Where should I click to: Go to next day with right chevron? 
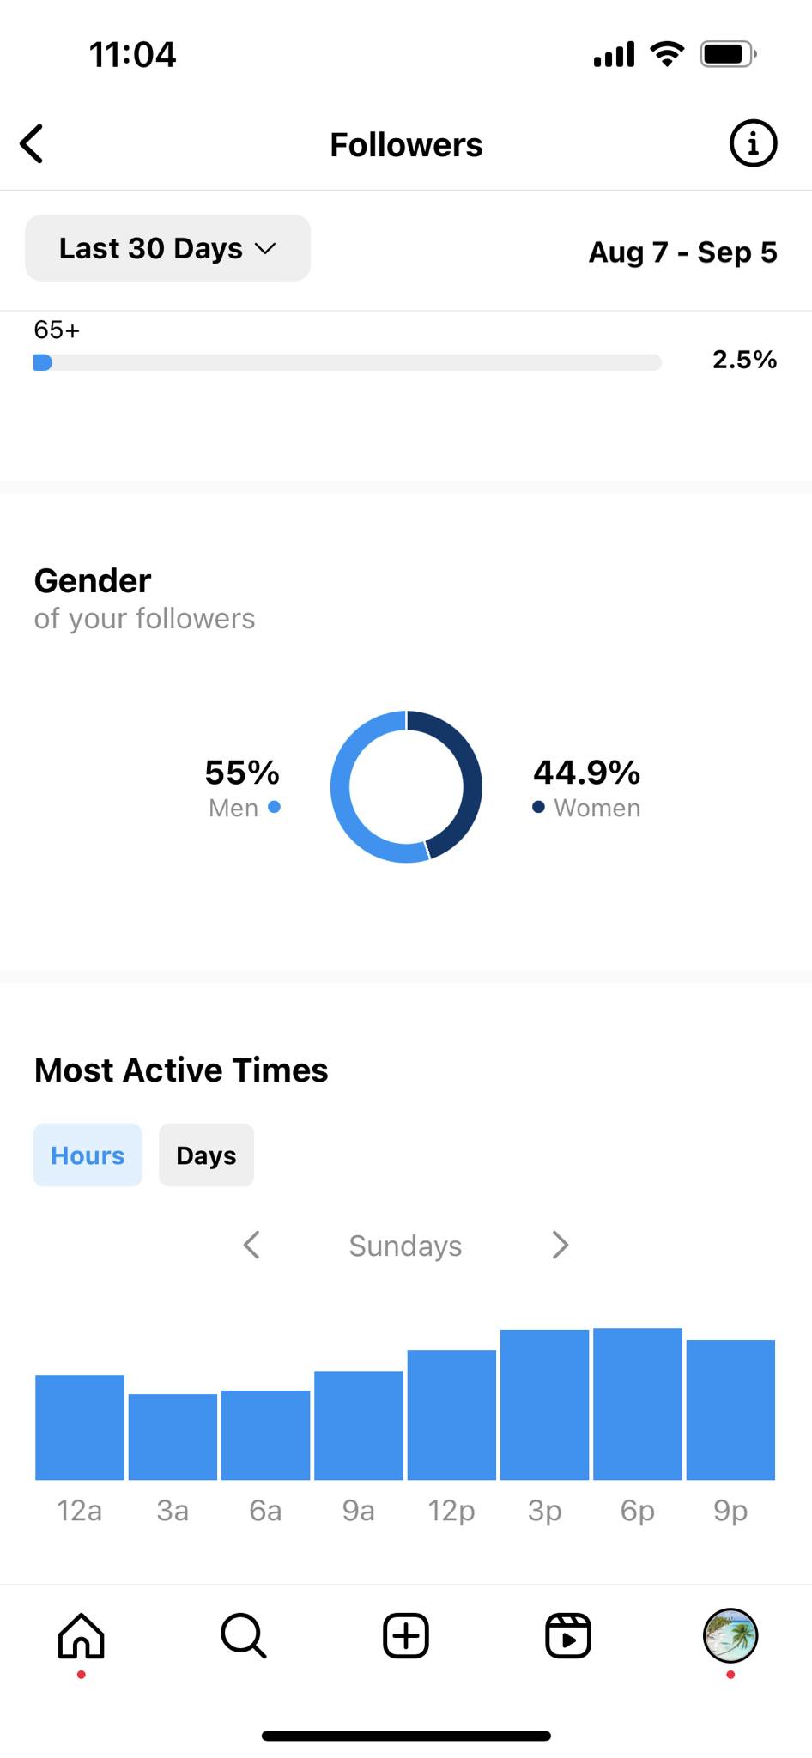[561, 1245]
